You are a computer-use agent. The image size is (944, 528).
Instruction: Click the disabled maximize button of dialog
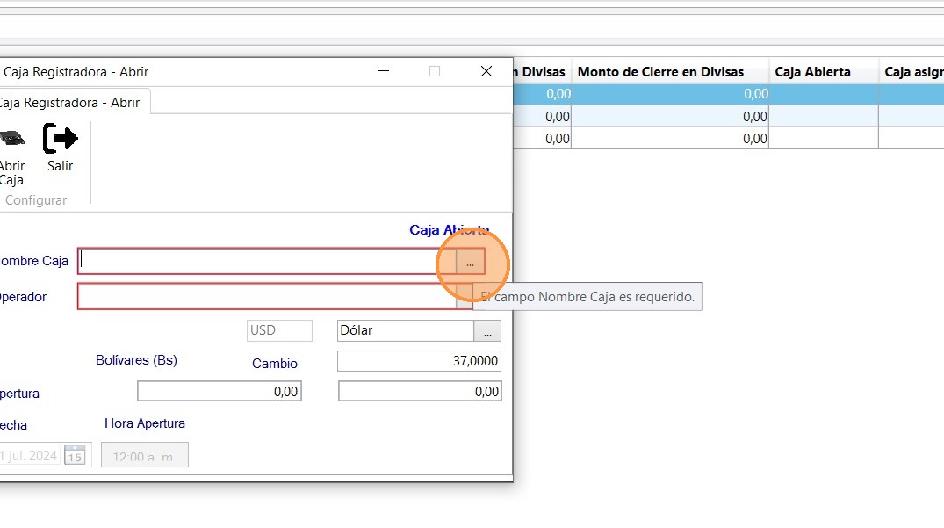coord(435,72)
